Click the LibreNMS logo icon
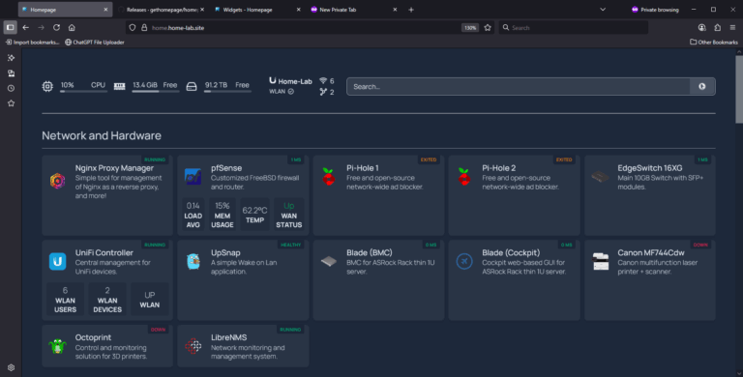 (193, 346)
